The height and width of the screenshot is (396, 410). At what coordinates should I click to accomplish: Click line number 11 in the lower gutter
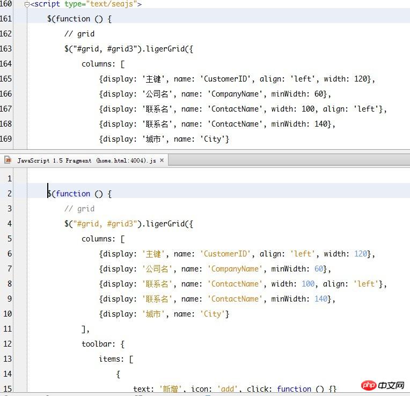[x=8, y=329]
